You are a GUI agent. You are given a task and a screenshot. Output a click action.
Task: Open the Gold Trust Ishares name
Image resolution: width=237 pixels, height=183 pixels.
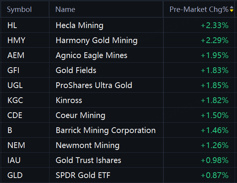tap(88, 160)
